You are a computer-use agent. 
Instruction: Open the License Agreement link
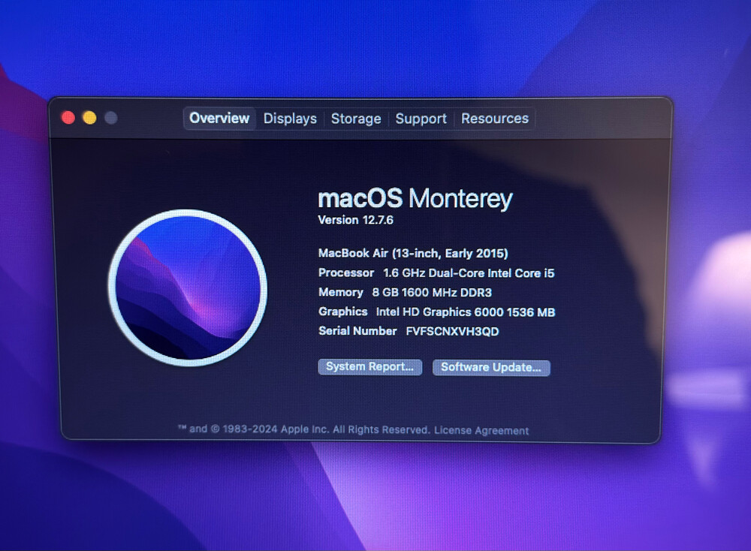tap(481, 430)
